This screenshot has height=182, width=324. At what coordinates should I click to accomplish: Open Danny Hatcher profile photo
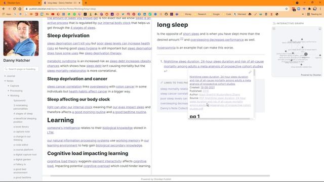pyautogui.click(x=21, y=38)
